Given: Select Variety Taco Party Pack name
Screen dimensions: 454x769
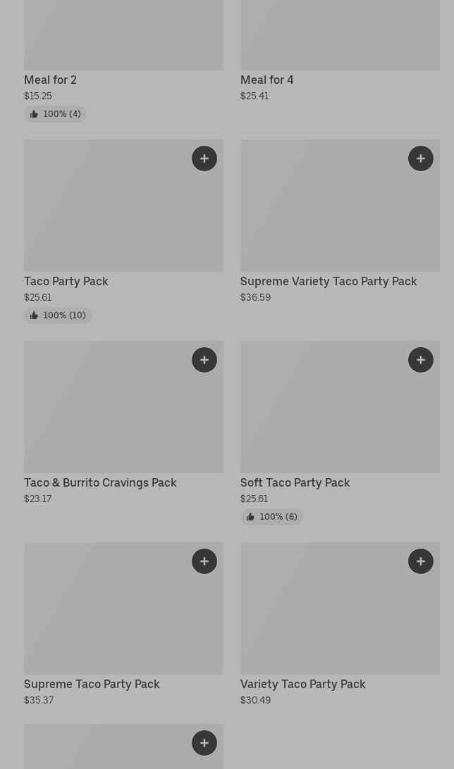Looking at the screenshot, I should 302,684.
